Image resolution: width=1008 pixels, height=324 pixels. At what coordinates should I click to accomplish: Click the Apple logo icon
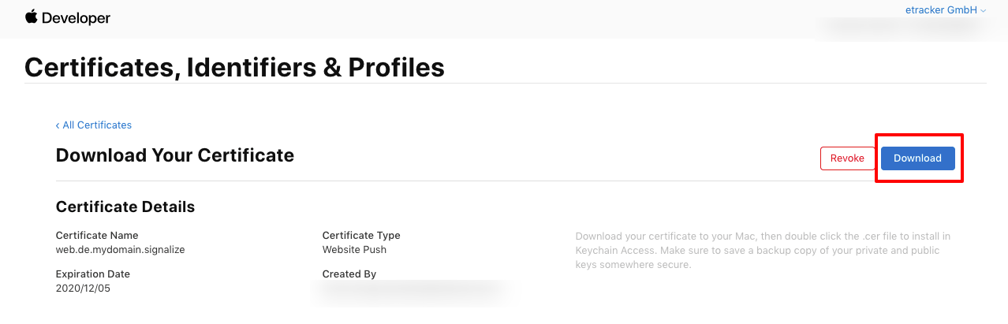tap(32, 17)
